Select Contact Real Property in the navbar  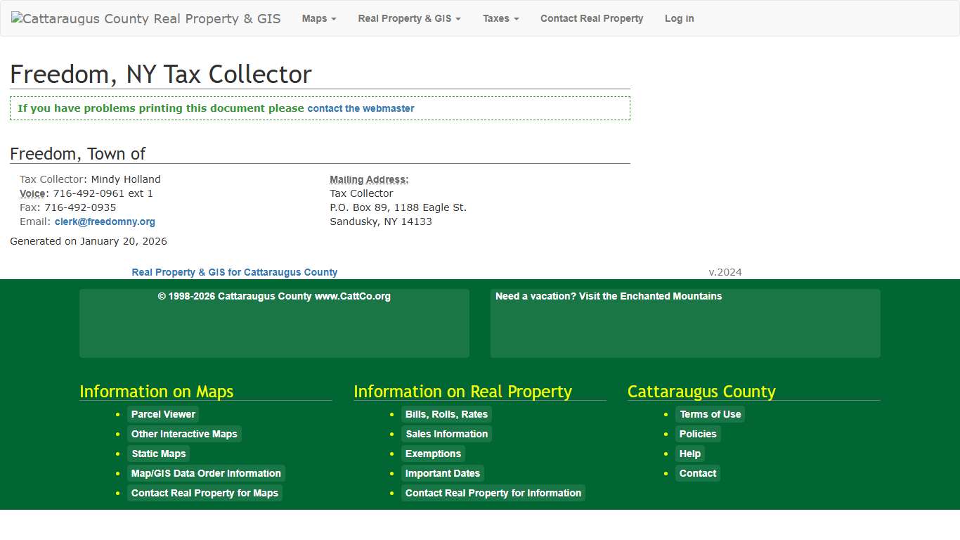coord(592,18)
